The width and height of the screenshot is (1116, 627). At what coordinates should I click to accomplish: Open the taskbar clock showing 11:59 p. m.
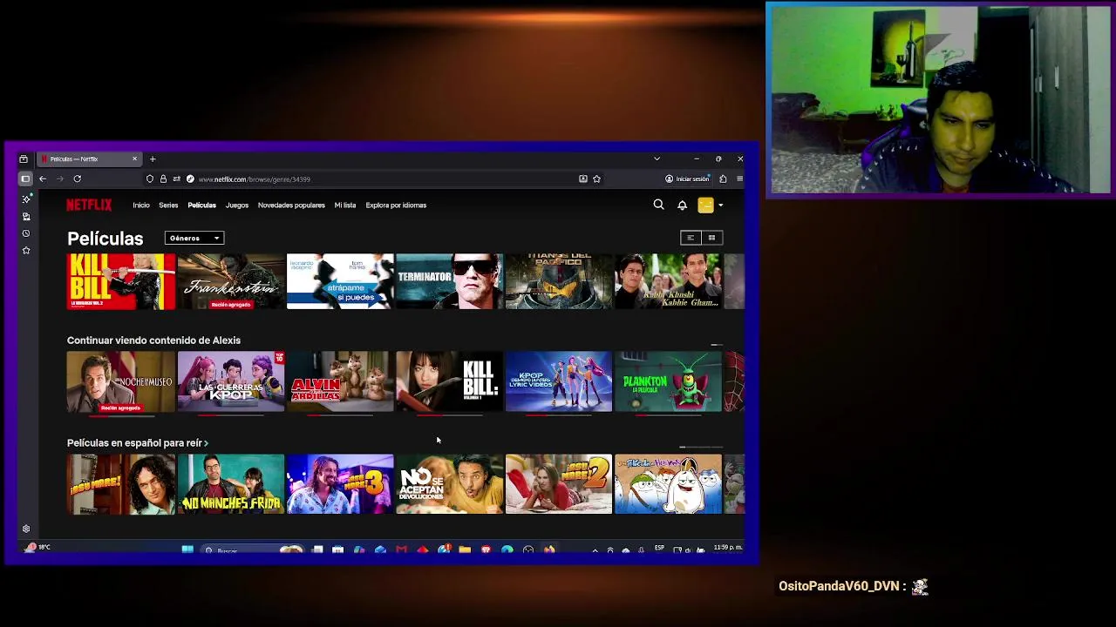pos(728,548)
